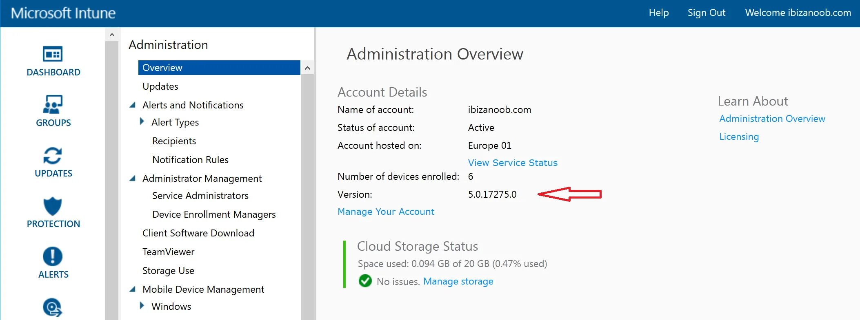Click the green No issues status icon
The image size is (860, 320).
click(x=365, y=281)
